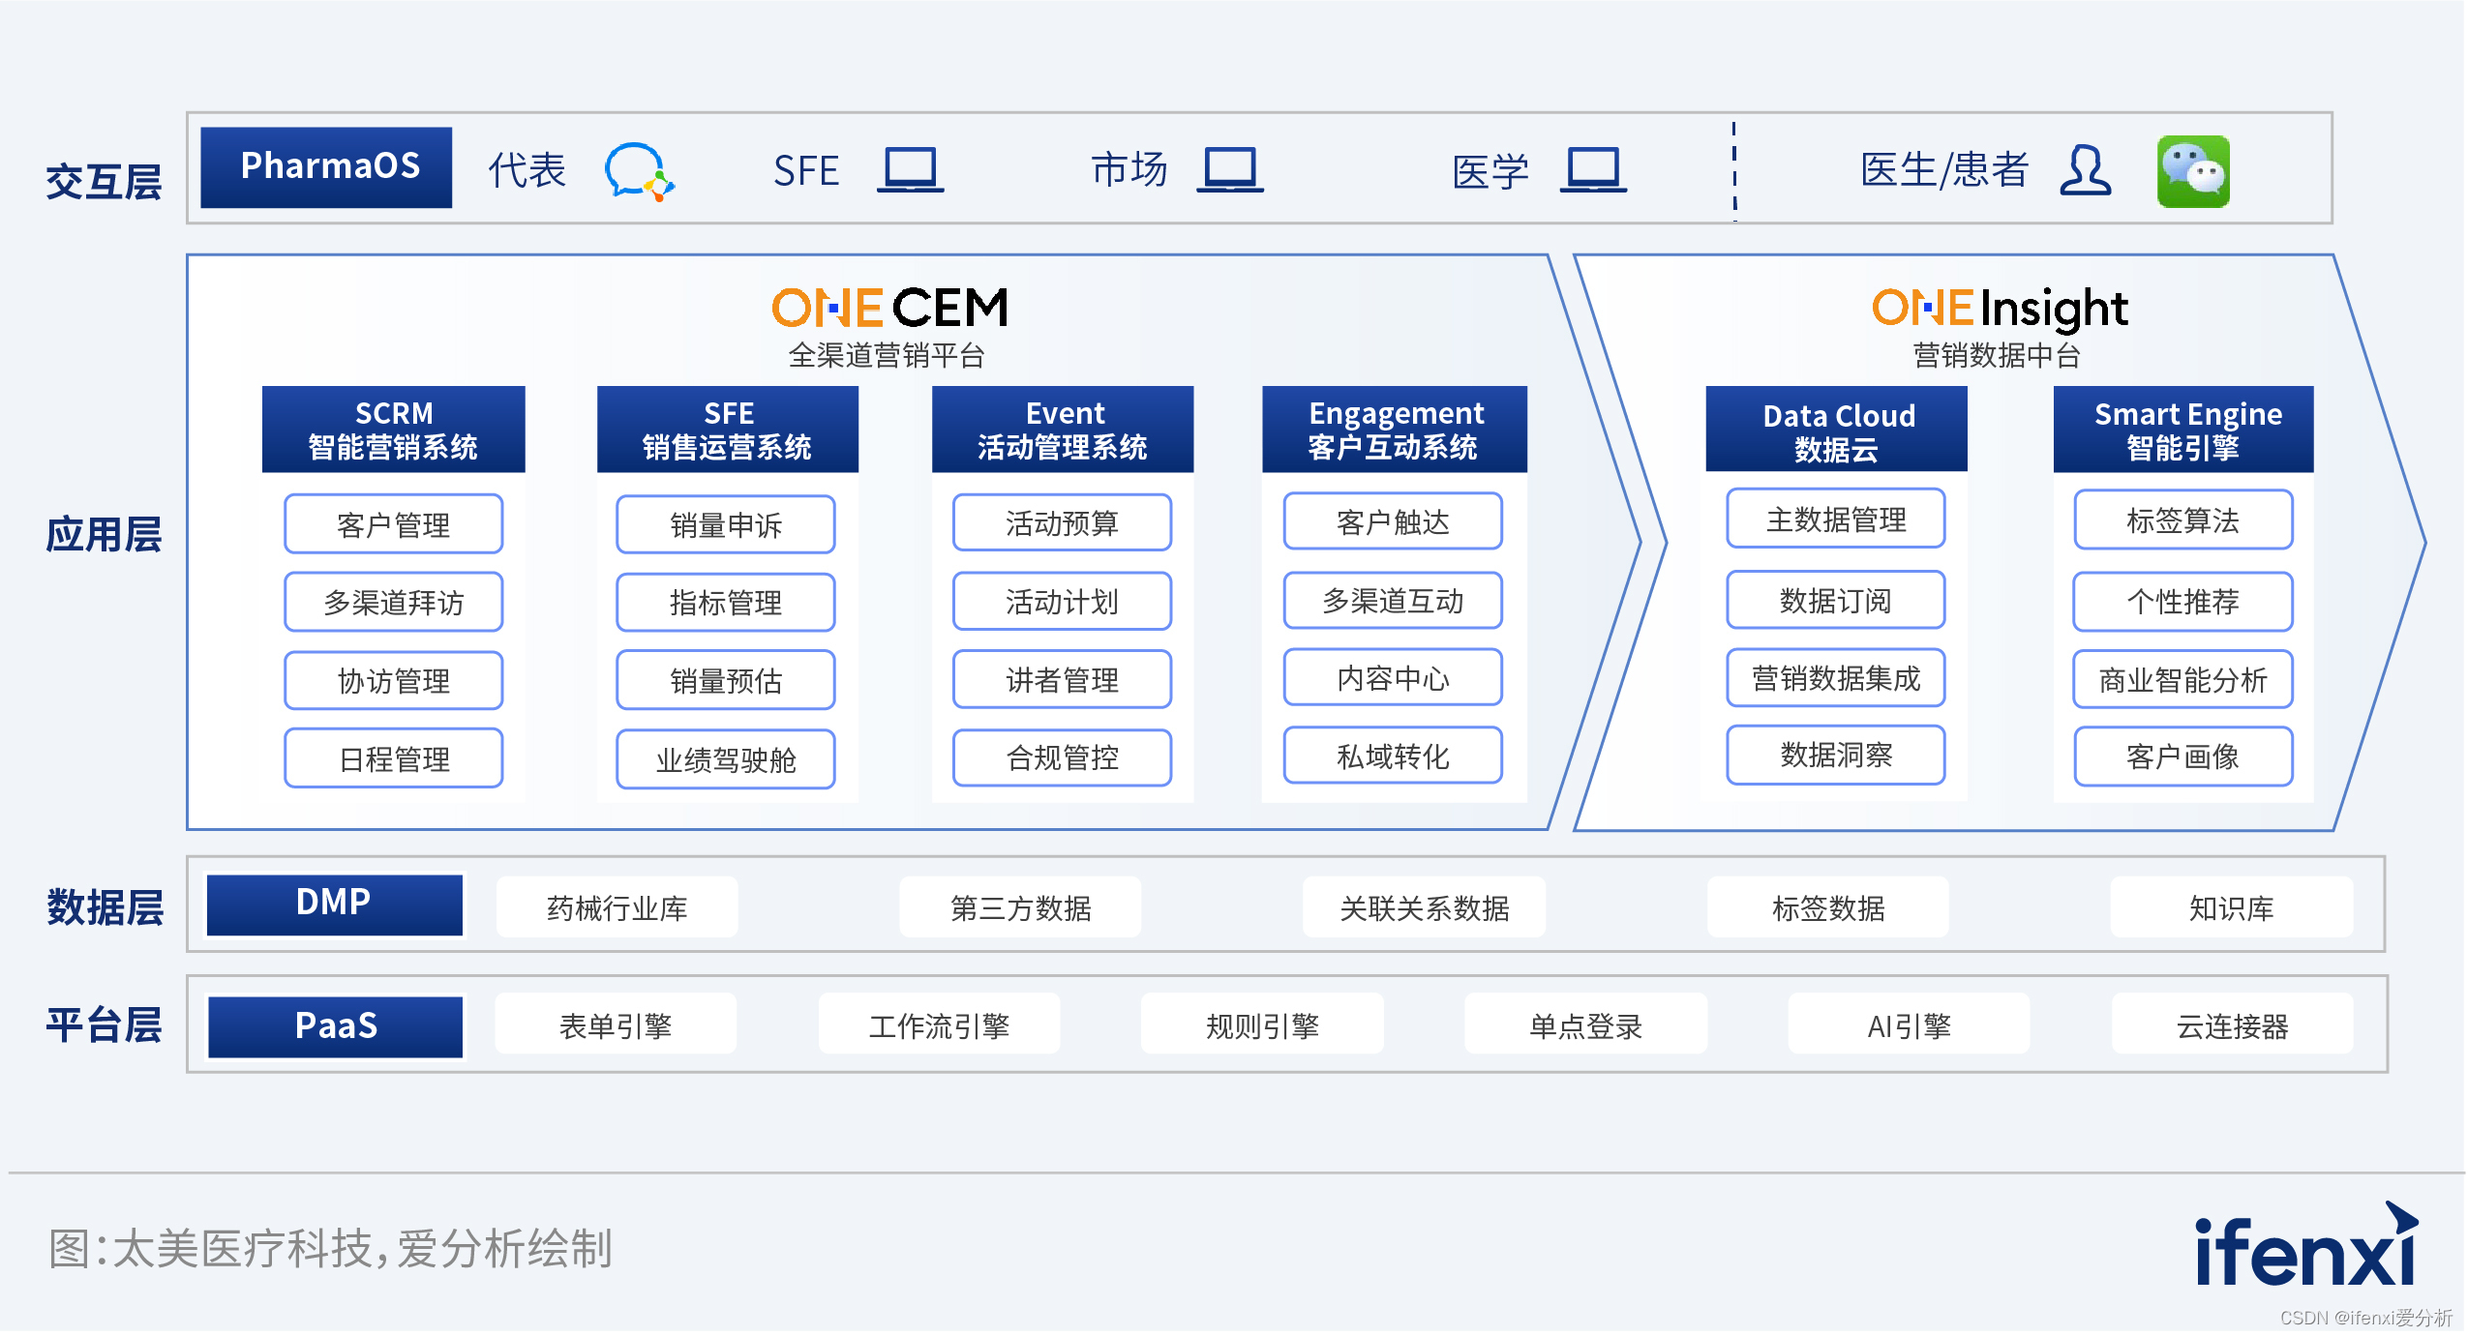Click the ONE CEM logo

tap(890, 308)
